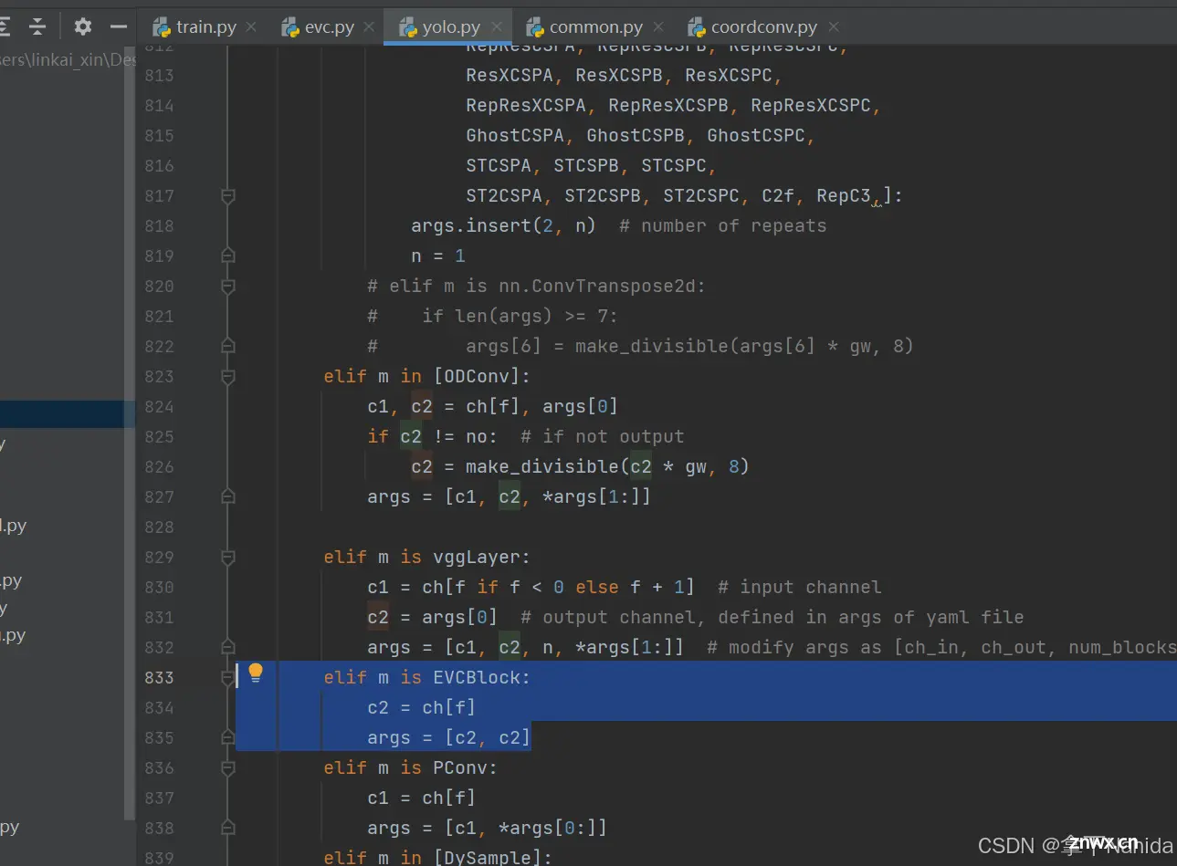This screenshot has height=866, width=1177.
Task: Toggle fold end marker at line 832
Action: click(228, 648)
